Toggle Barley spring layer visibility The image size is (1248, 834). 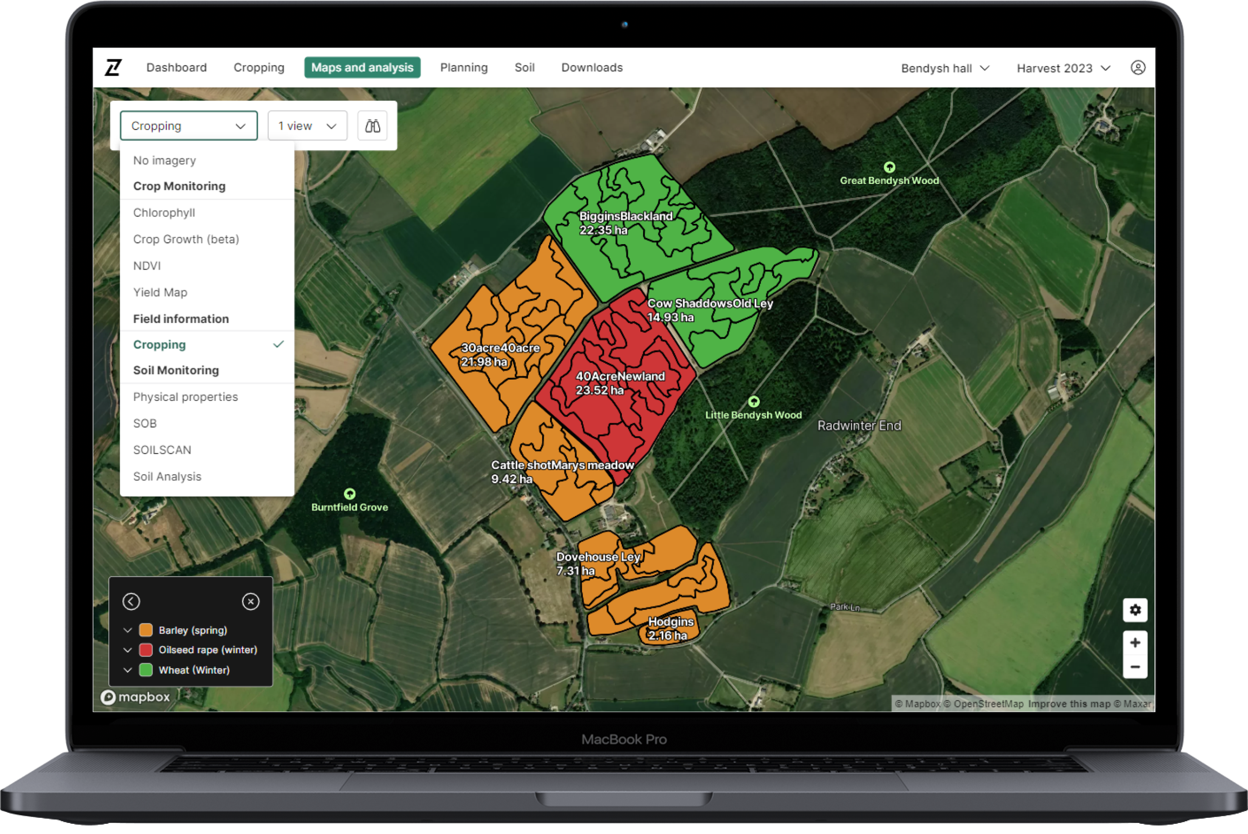127,629
